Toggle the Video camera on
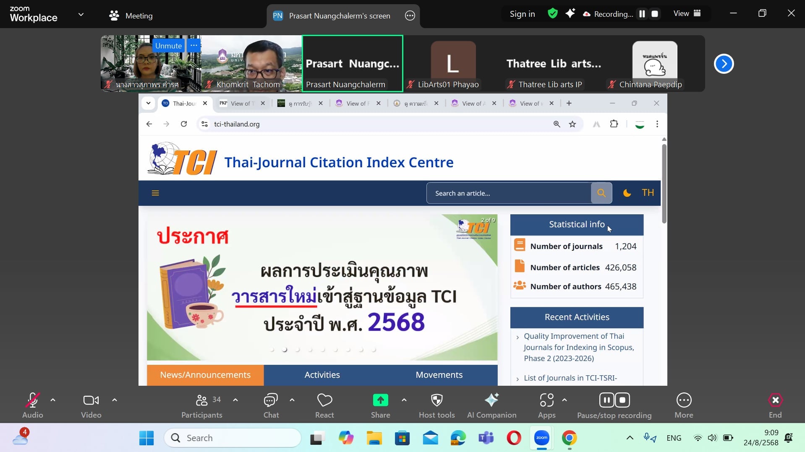Image resolution: width=805 pixels, height=452 pixels. (91, 400)
